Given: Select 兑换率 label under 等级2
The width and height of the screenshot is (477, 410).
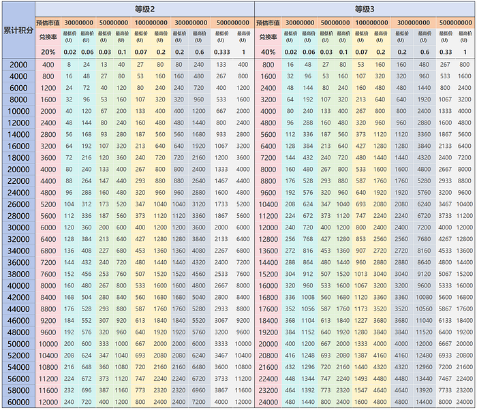Looking at the screenshot, I should pos(48,37).
